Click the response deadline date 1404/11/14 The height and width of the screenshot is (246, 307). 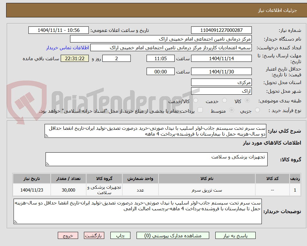point(221,58)
